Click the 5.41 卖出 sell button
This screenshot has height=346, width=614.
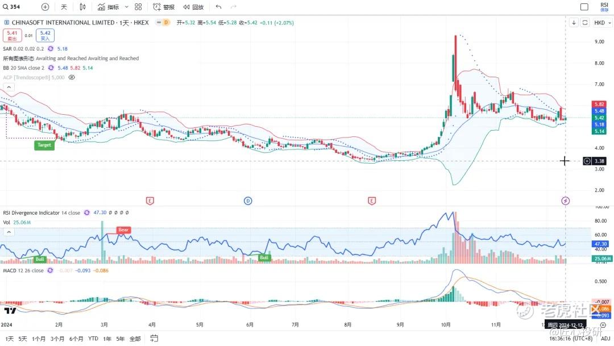point(12,35)
